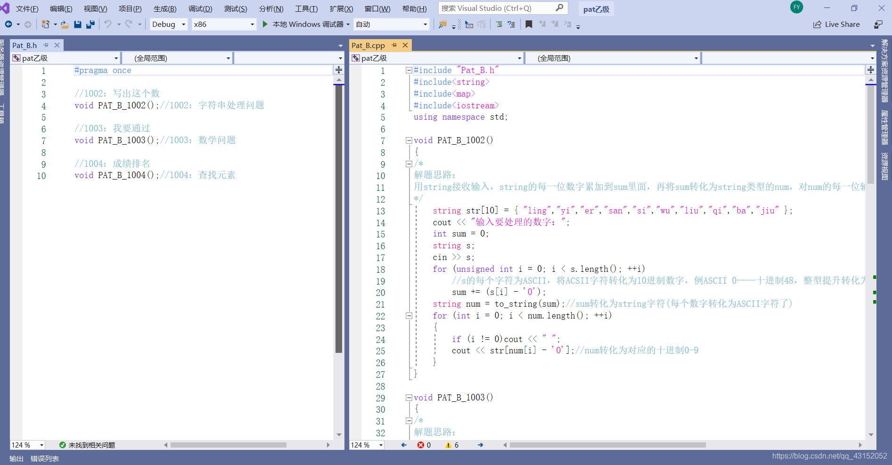Collapse the for loop at line 22
This screenshot has width=892, height=465.
(x=409, y=316)
